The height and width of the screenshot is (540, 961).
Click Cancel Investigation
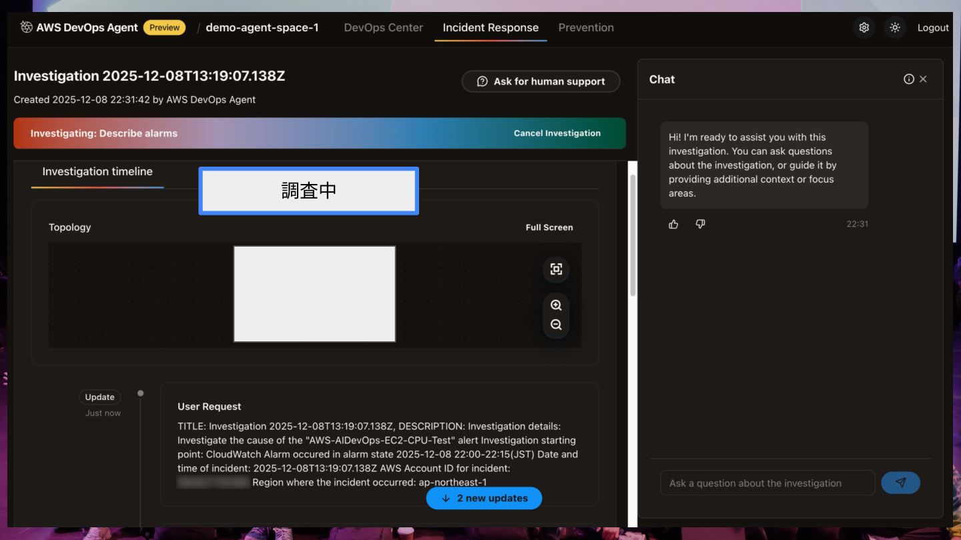click(557, 133)
